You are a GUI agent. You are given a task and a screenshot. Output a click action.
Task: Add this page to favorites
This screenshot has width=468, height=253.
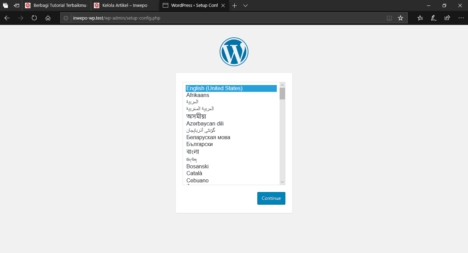coord(401,18)
